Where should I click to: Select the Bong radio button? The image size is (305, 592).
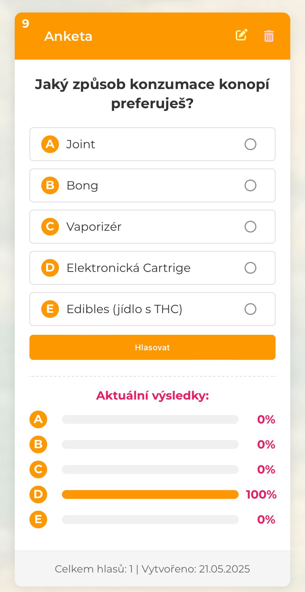pyautogui.click(x=250, y=185)
